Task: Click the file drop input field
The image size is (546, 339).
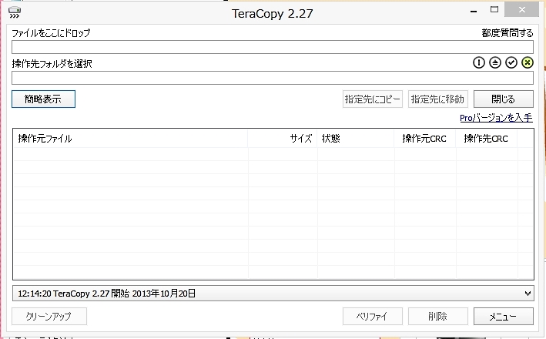Action: (x=273, y=47)
